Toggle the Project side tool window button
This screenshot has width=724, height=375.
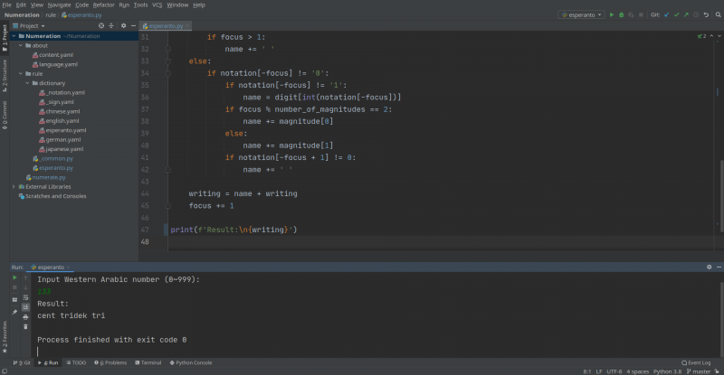point(5,38)
